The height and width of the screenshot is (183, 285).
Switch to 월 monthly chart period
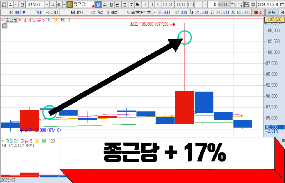point(111,4)
